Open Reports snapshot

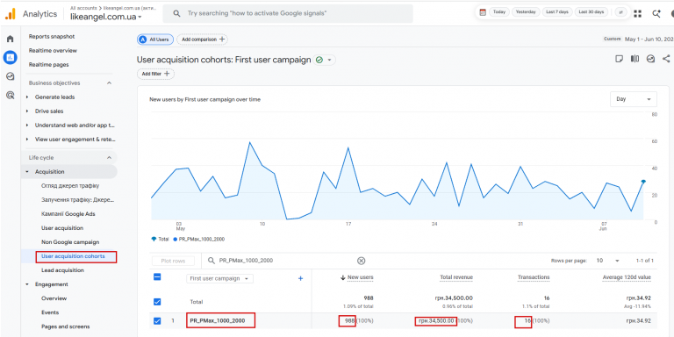coord(52,37)
